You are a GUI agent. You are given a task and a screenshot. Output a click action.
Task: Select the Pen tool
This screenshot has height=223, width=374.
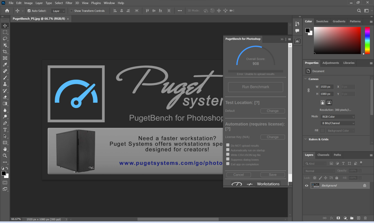[x=5, y=123]
